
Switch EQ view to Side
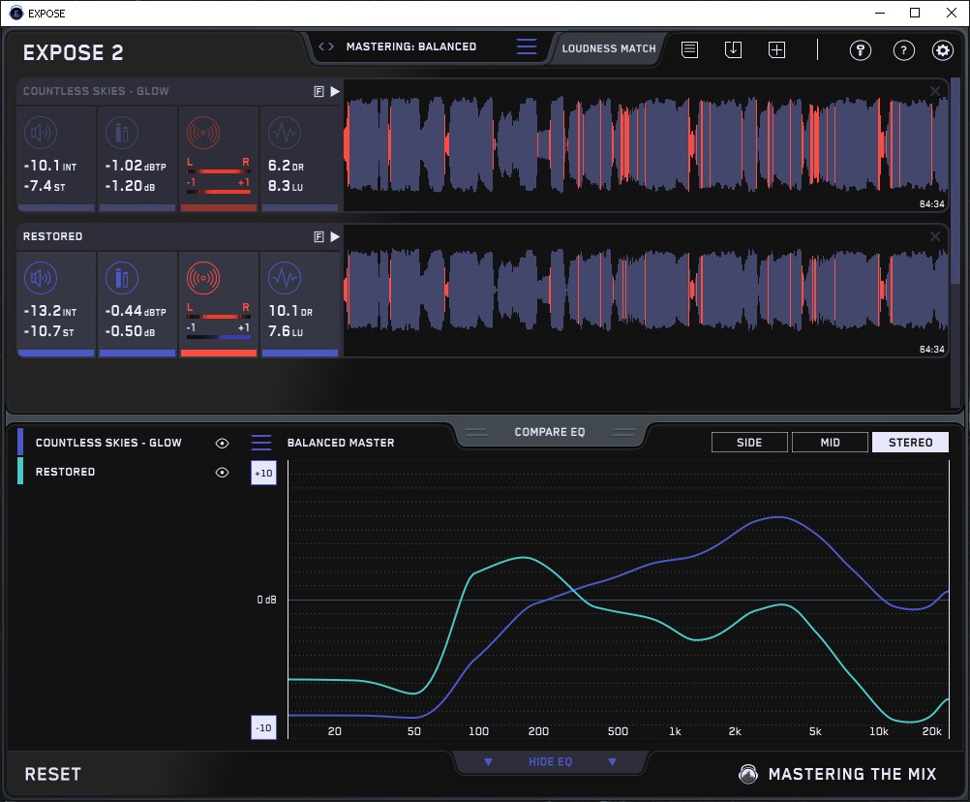click(749, 443)
